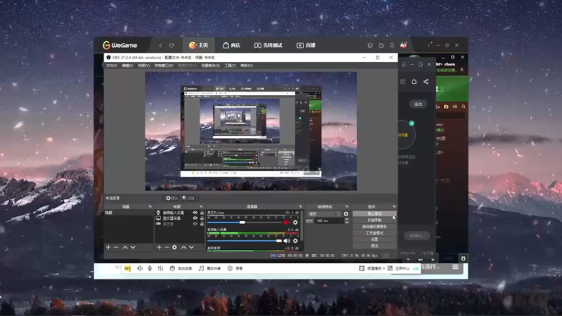Open the WeGame 直播 live tab

[x=306, y=45]
